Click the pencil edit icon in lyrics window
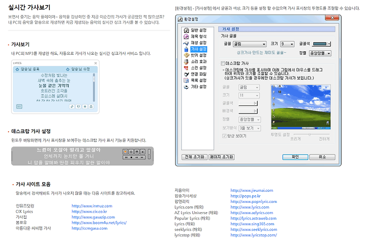This screenshot has height=250, width=366. click(x=72, y=106)
